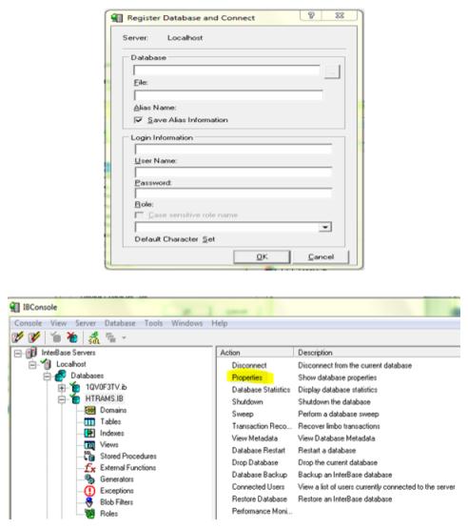
Task: Toggle the Case sensitive role name checkbox
Action: click(x=139, y=214)
